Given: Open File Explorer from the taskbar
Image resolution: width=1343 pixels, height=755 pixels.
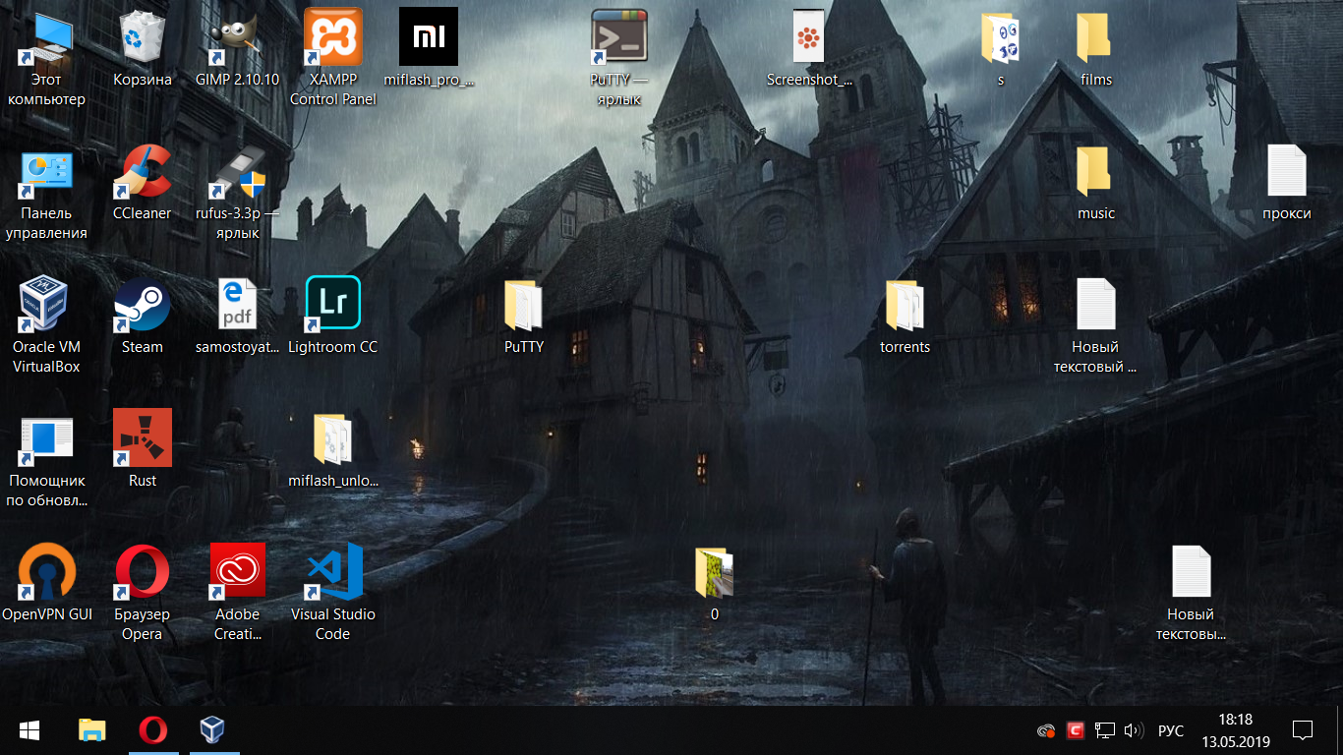Looking at the screenshot, I should pos(92,730).
